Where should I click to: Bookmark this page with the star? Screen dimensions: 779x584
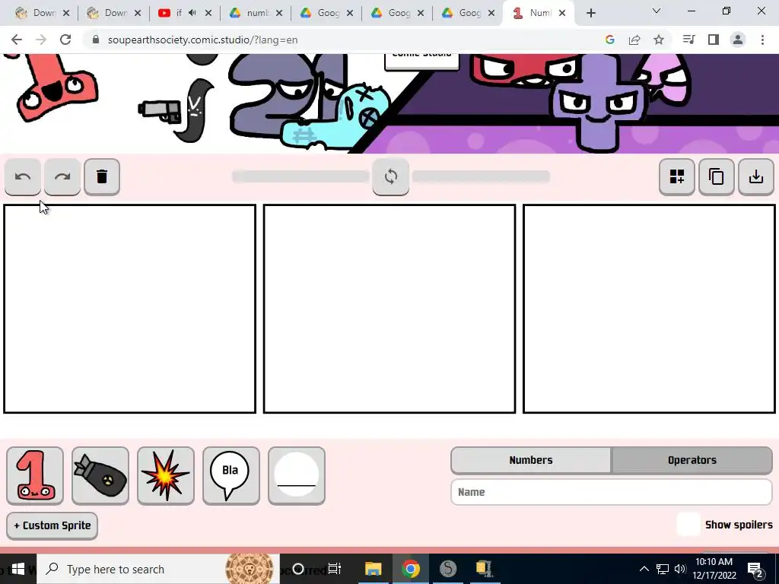click(659, 40)
